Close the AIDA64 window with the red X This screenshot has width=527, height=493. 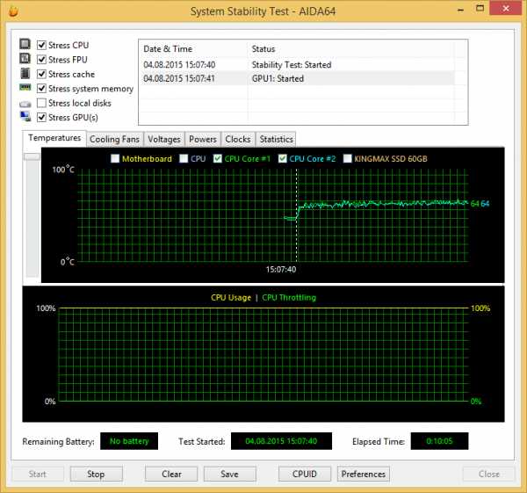(506, 9)
